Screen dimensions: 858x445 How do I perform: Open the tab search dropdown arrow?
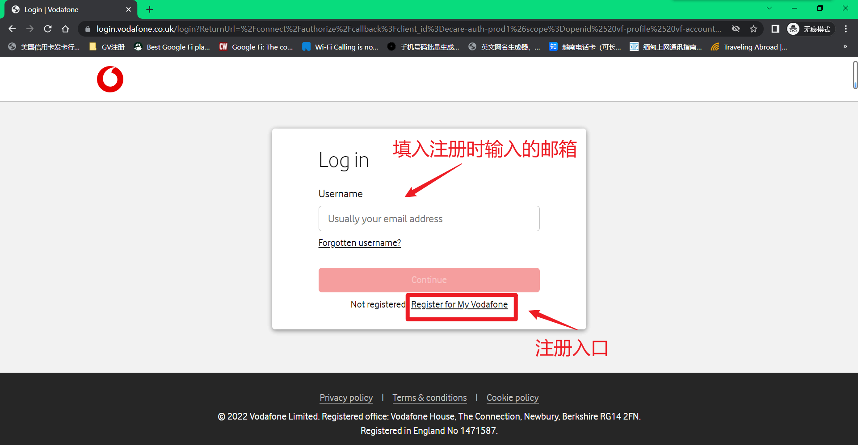769,8
